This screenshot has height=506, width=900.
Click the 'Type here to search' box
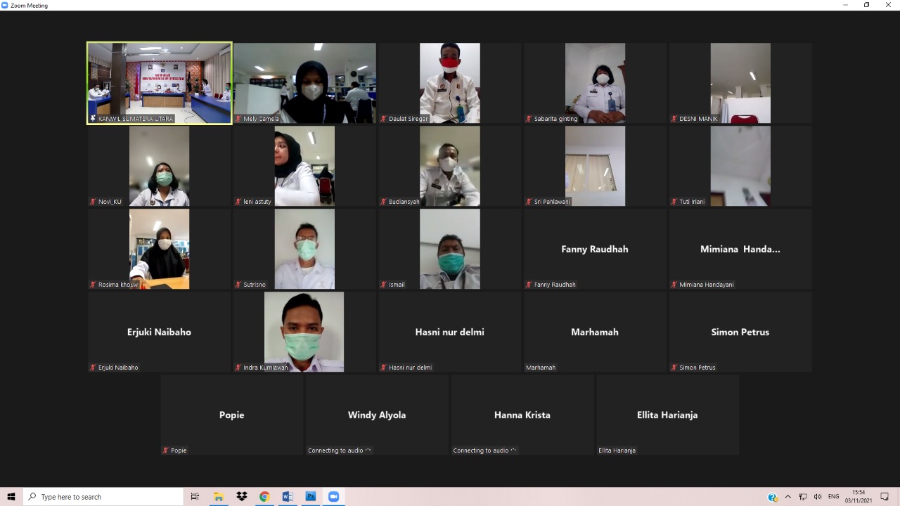click(x=103, y=497)
